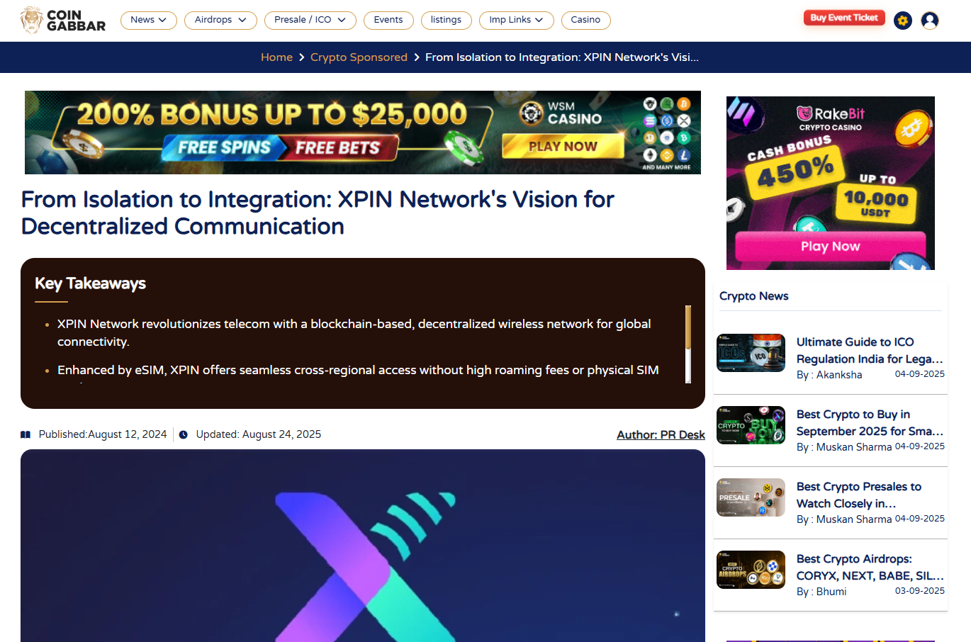Viewport: 971px width, 642px height.
Task: Go to the Events page
Action: [388, 20]
